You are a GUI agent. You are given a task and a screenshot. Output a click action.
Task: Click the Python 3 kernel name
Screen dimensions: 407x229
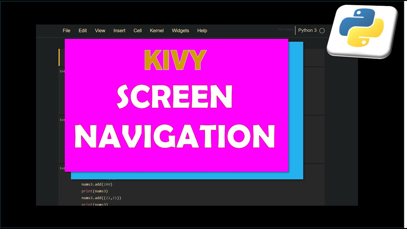pyautogui.click(x=307, y=30)
